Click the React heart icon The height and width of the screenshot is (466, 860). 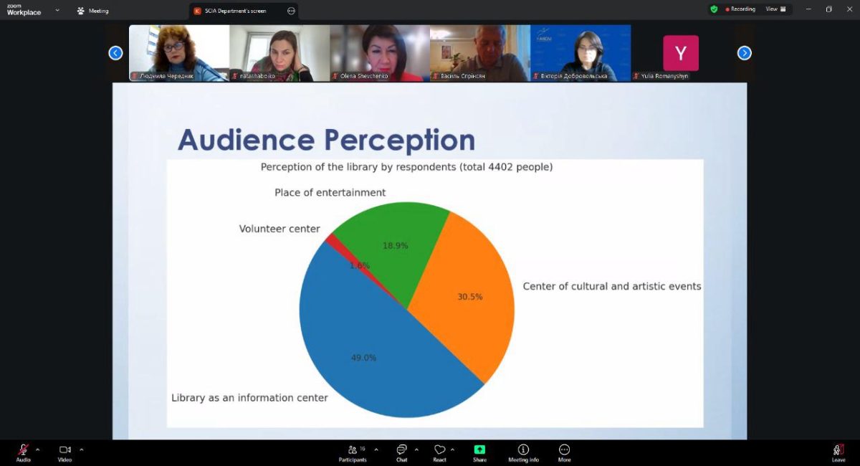pos(439,450)
